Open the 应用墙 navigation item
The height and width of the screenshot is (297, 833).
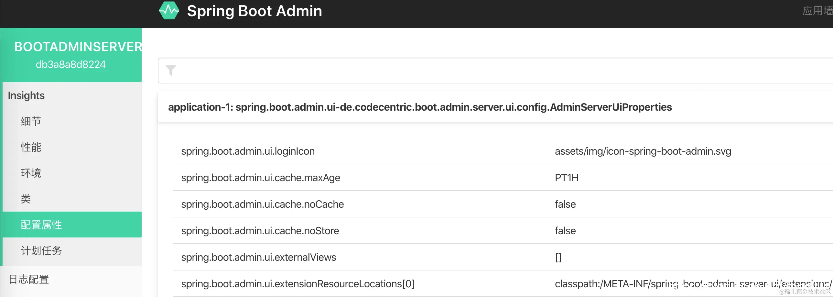tap(817, 11)
